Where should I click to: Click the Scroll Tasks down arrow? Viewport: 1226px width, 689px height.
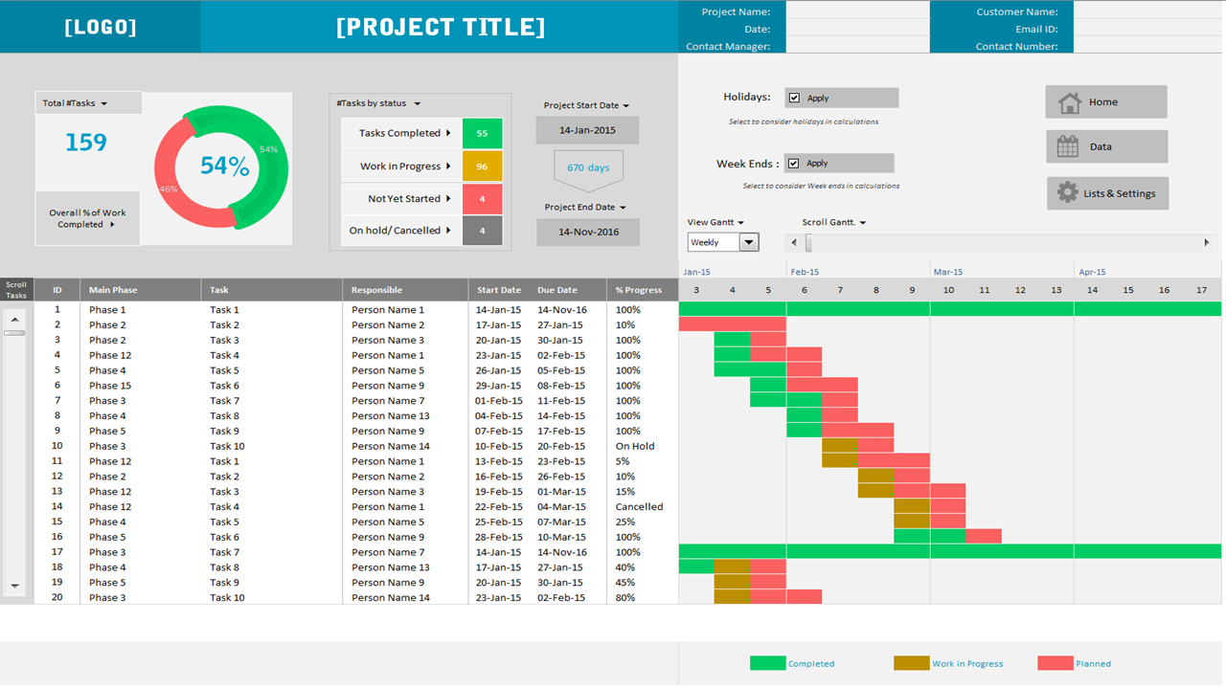(15, 588)
